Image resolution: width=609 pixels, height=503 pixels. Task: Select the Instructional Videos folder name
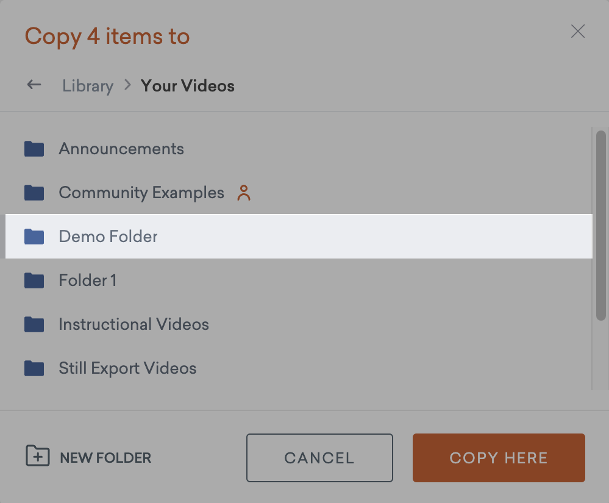coord(134,324)
